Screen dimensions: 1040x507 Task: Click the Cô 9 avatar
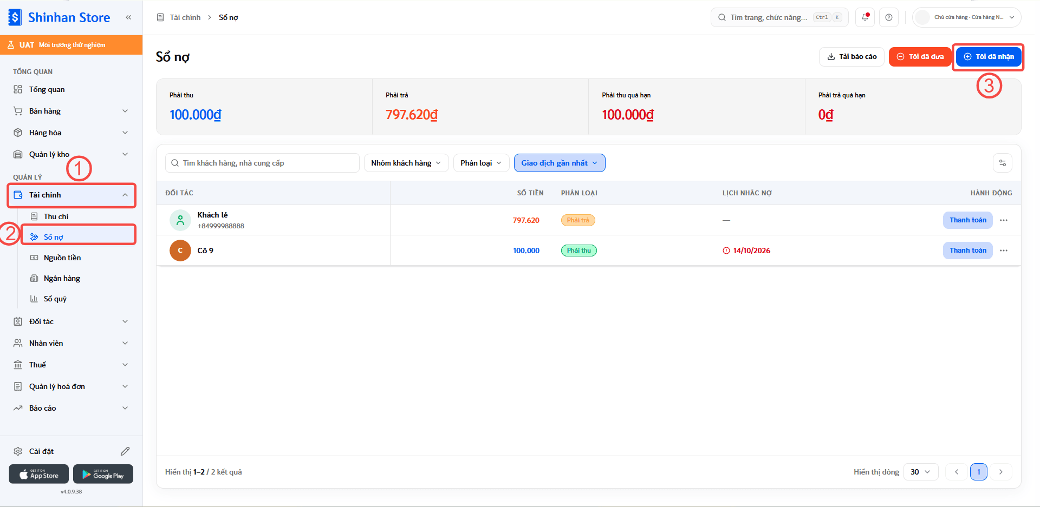coord(180,251)
